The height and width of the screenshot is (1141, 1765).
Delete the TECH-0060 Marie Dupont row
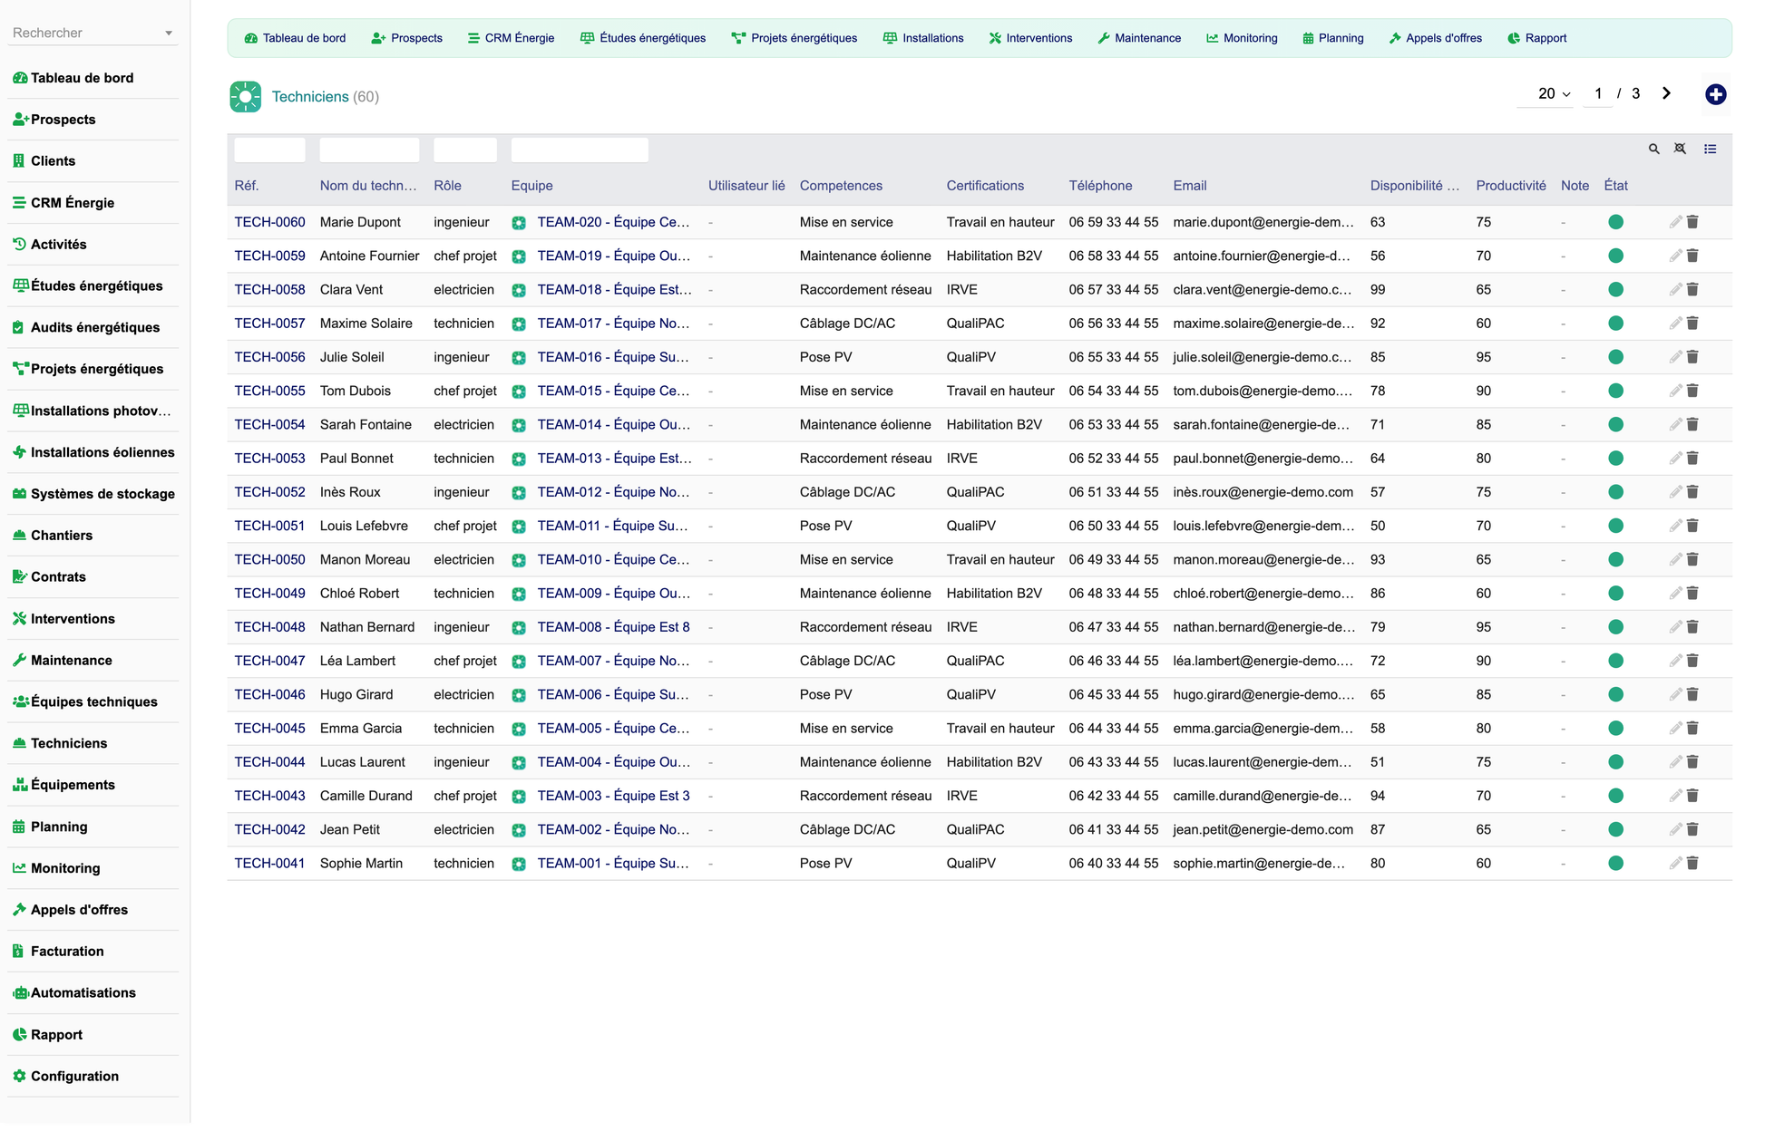1692,222
